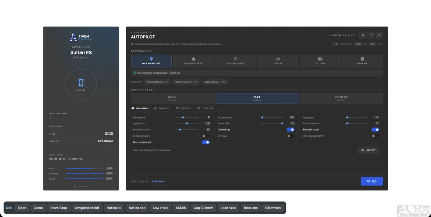Click the Block me dev button
This screenshot has height=217, width=431.
[x=251, y=208]
